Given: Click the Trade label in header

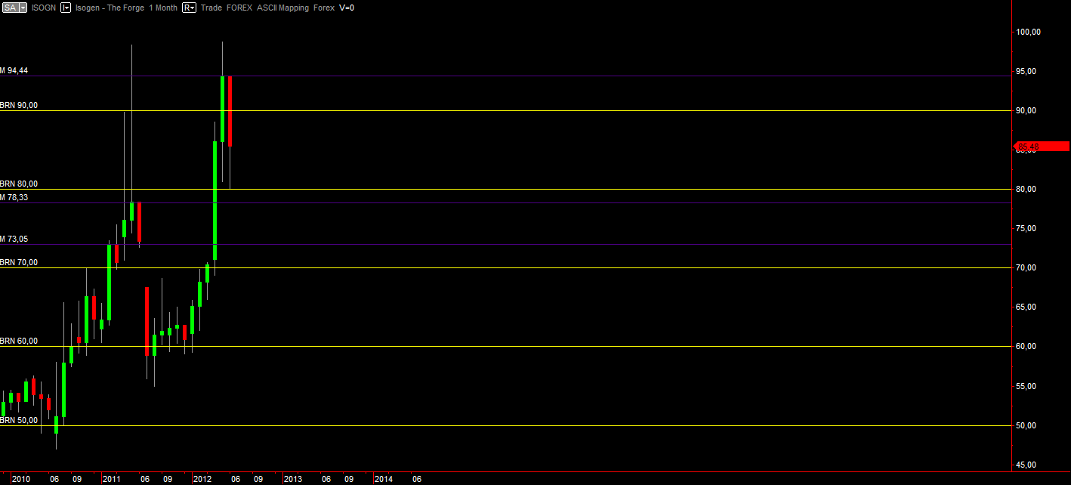Looking at the screenshot, I should point(211,8).
